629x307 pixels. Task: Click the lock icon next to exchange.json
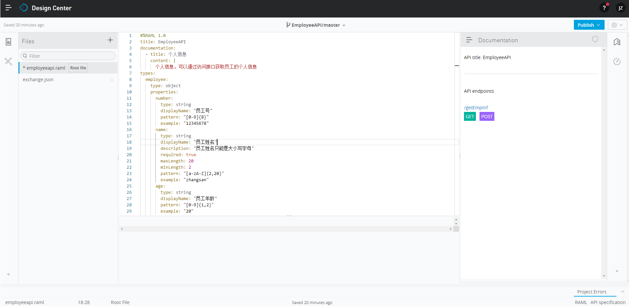112,80
